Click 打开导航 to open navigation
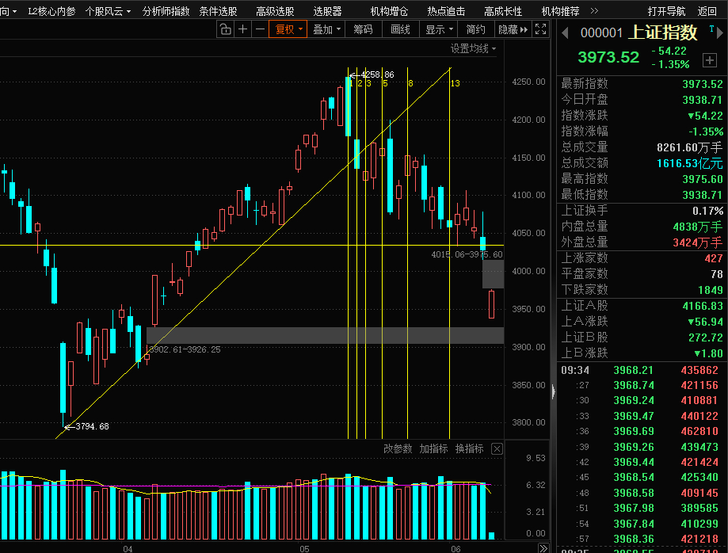Screen dimensions: 728x553 (x=666, y=11)
